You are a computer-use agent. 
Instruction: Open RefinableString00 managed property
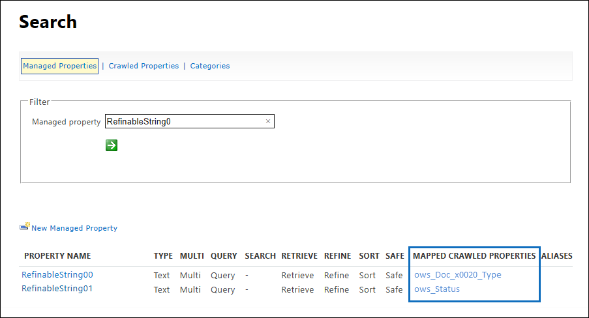(57, 275)
